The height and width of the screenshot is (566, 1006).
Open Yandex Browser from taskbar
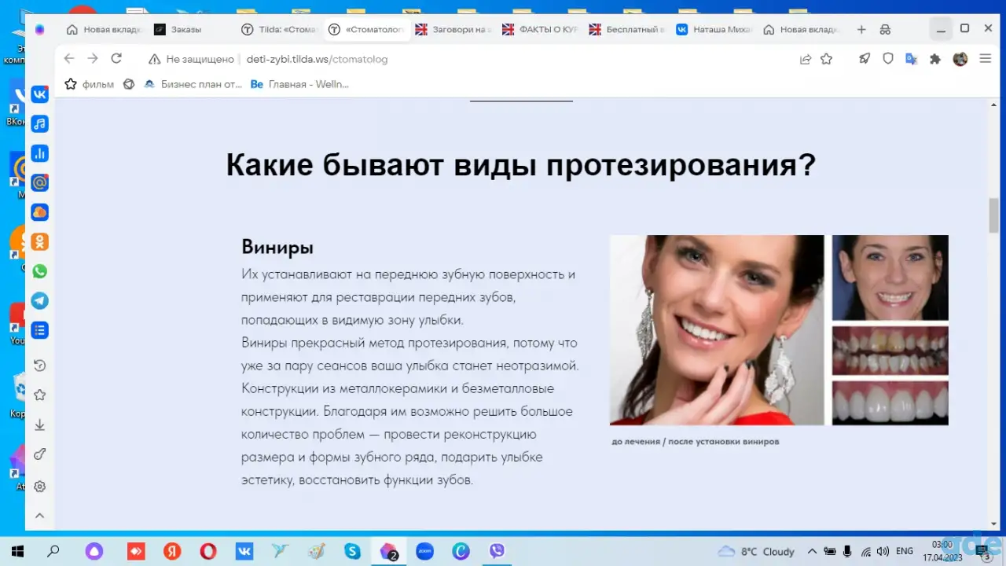tap(172, 551)
